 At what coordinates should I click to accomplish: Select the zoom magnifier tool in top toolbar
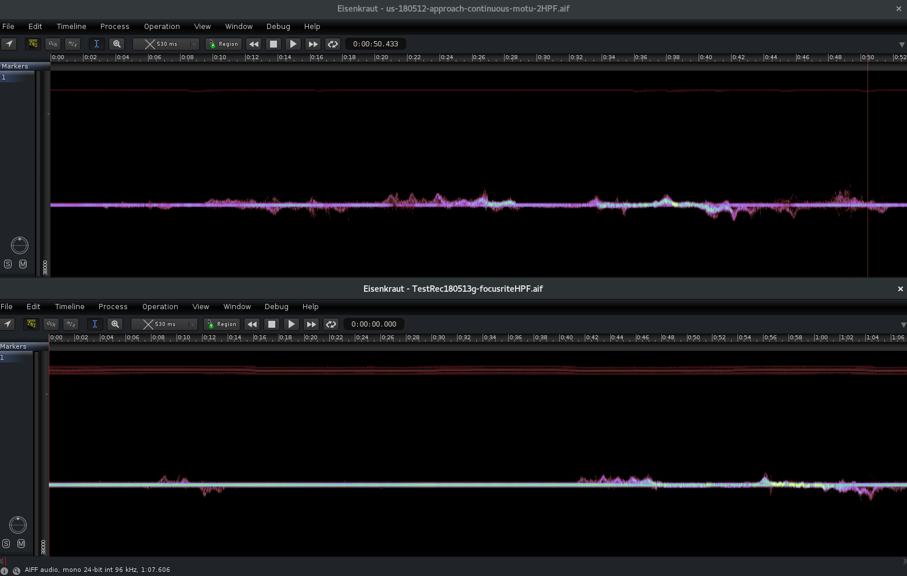pyautogui.click(x=117, y=44)
